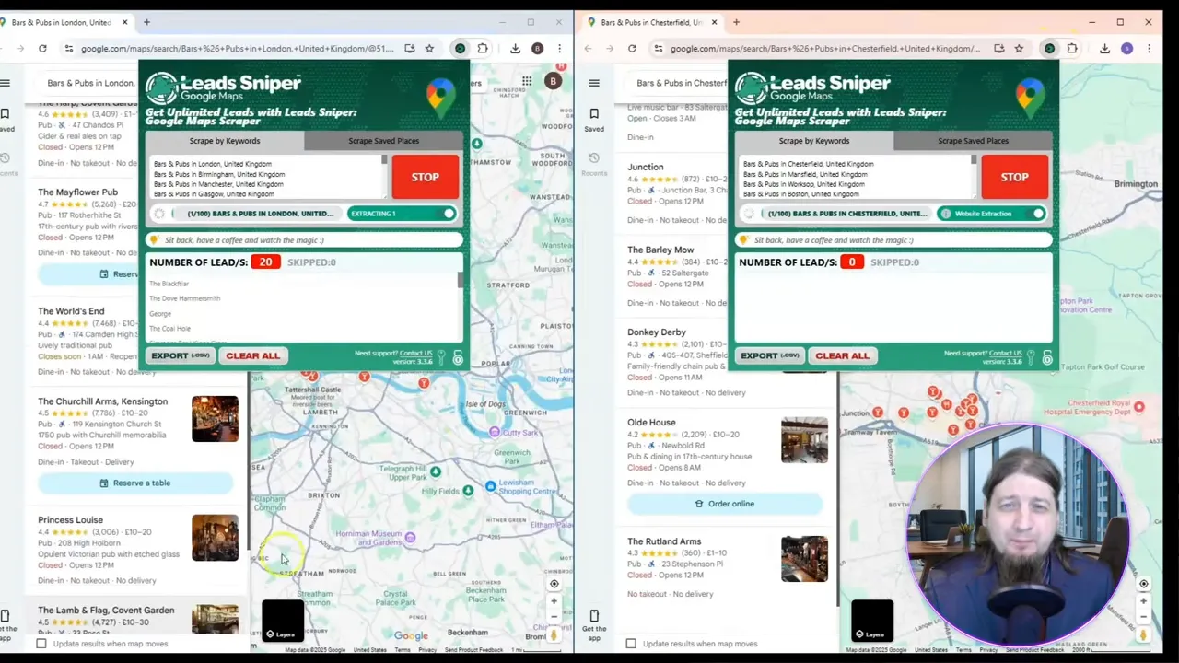The height and width of the screenshot is (663, 1179).
Task: Switch to Scrape Saved Places tab in Chesterfield panel
Action: tap(973, 141)
